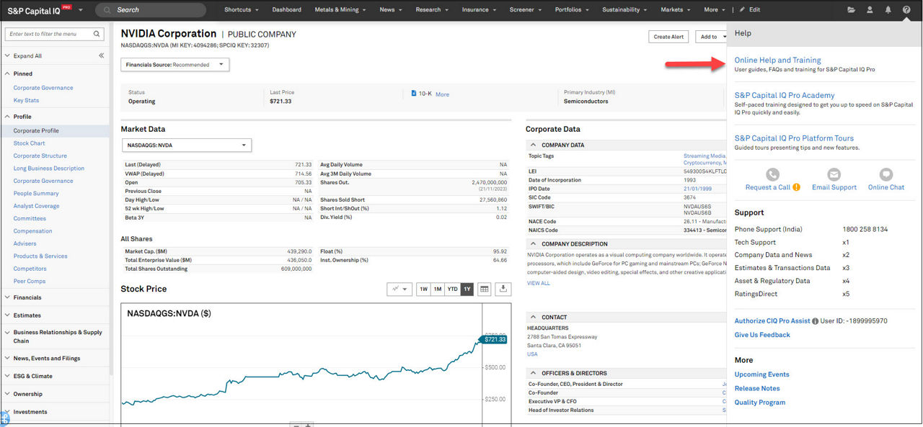Open Upcoming Events link
This screenshot has height=427, width=923.
tap(761, 374)
